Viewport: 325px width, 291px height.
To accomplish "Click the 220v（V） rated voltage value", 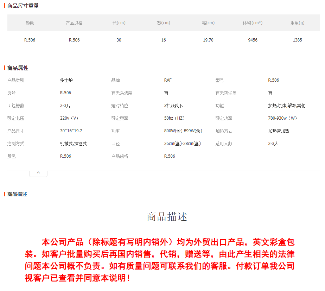I will click(x=69, y=118).
